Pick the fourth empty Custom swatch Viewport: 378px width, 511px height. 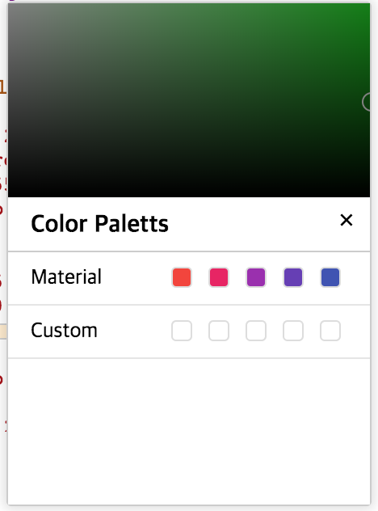(293, 331)
